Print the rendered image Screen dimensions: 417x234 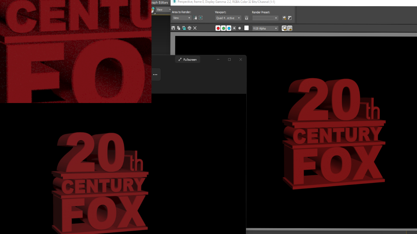pos(189,28)
